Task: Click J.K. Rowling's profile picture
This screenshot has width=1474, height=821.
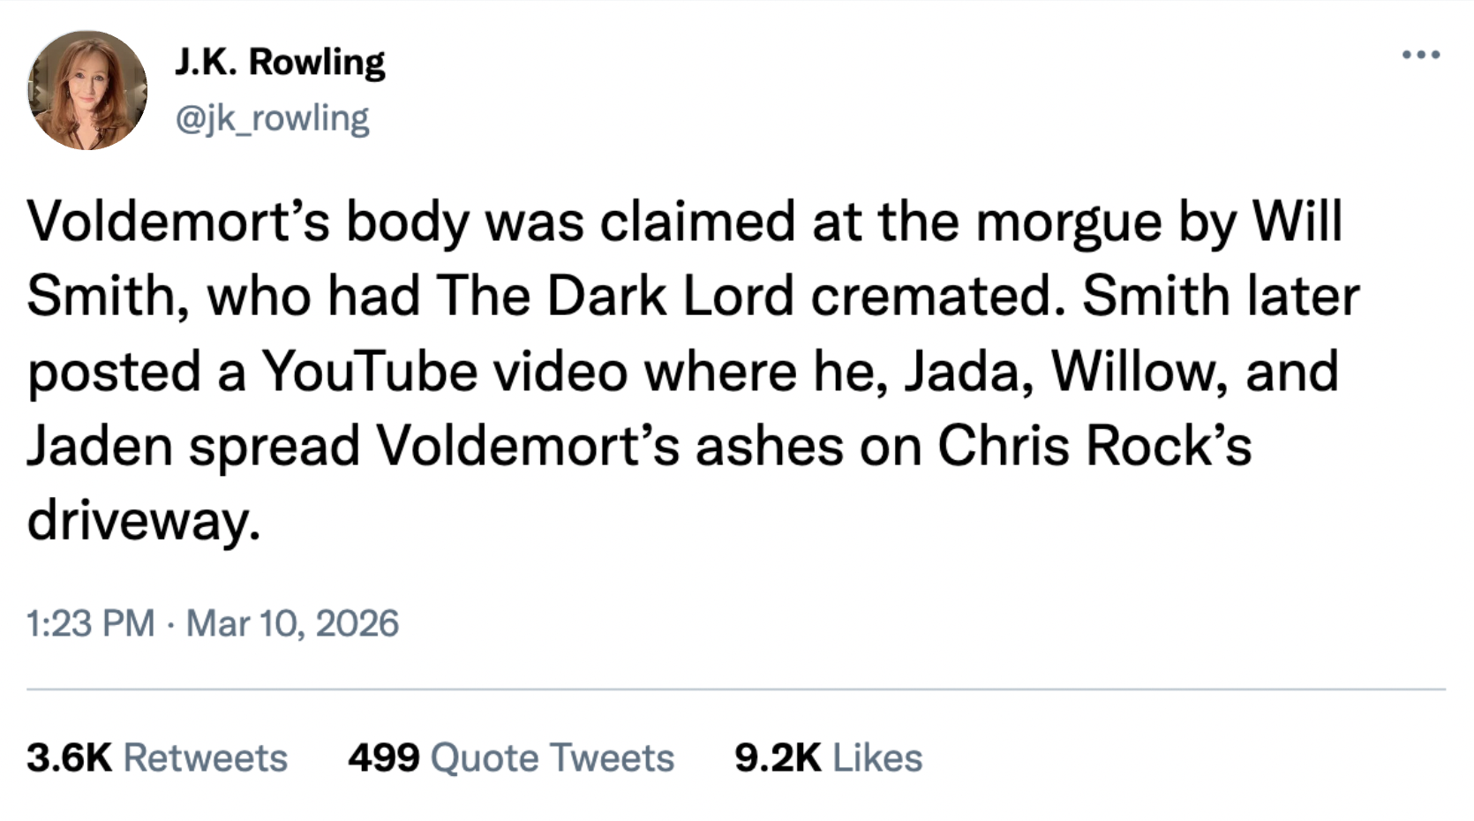Action: point(87,90)
